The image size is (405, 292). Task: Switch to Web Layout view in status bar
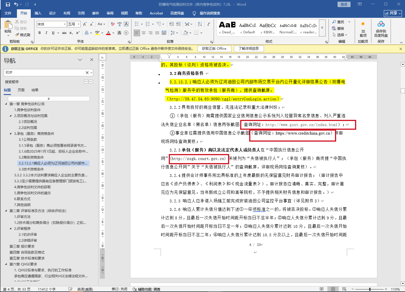coord(344,289)
